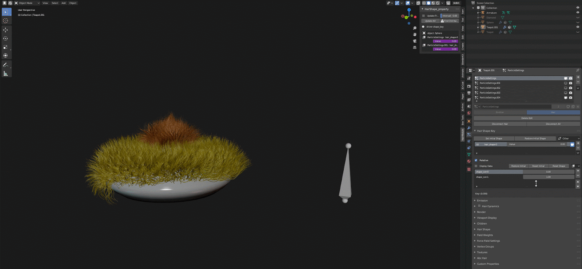Click the viewport pan hand icon
The height and width of the screenshot is (269, 582).
point(415,34)
